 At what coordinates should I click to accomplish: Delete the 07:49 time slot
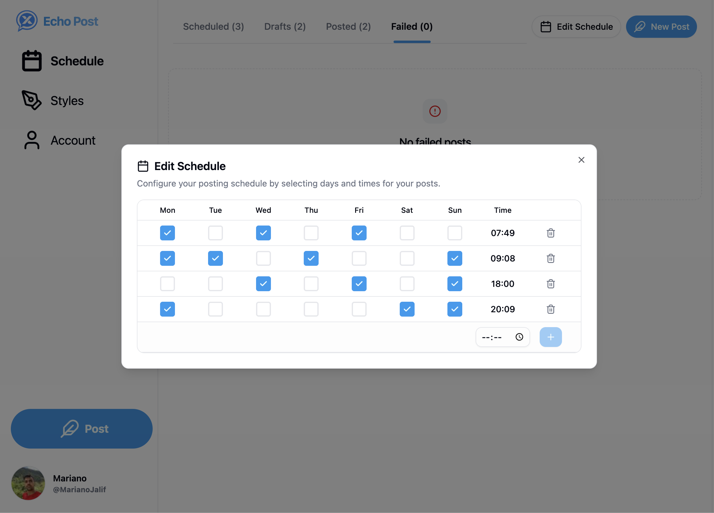[550, 233]
